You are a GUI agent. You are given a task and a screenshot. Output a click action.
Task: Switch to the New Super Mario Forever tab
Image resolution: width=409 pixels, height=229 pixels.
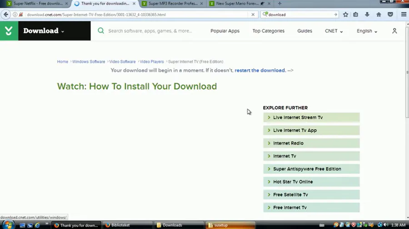tap(237, 4)
